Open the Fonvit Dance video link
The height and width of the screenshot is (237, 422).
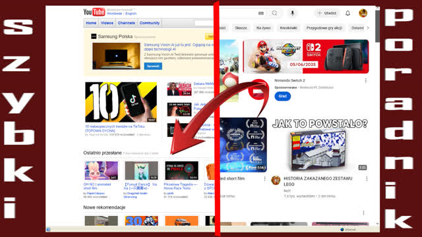pos(140,186)
